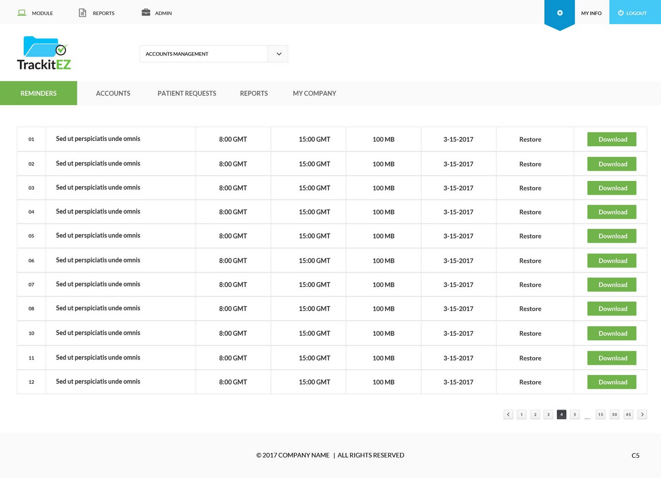Open the Patient Requests tab
The height and width of the screenshot is (478, 661).
coord(187,93)
